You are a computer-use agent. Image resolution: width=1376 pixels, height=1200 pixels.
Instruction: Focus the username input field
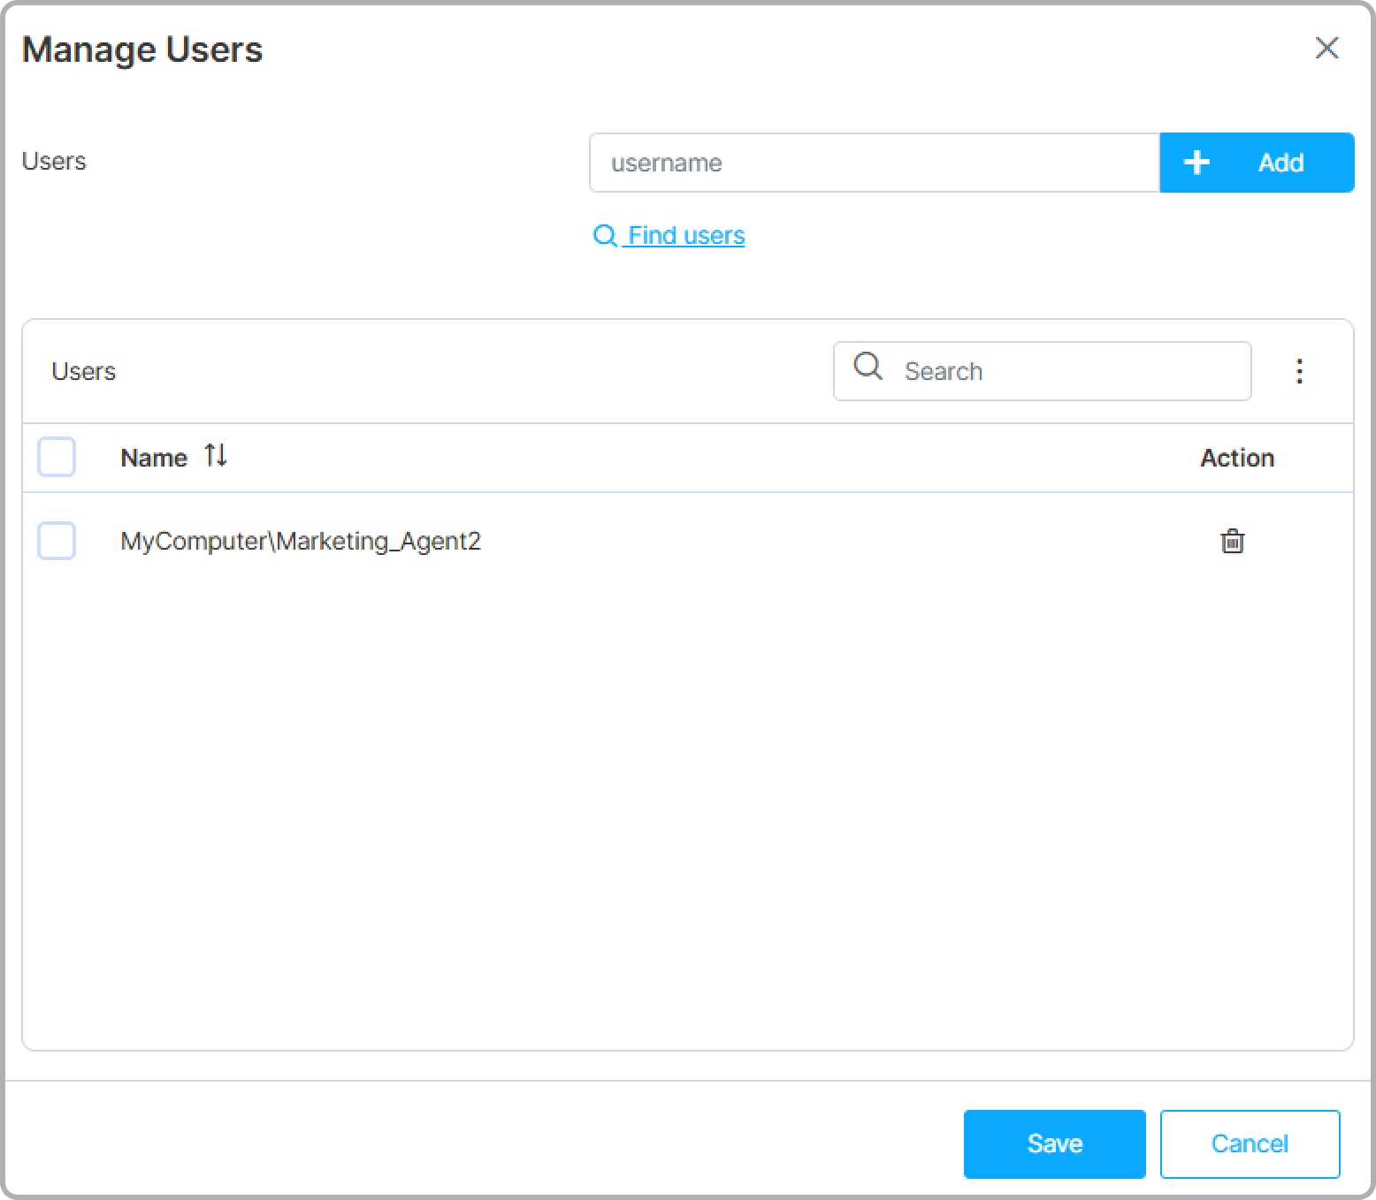[874, 163]
